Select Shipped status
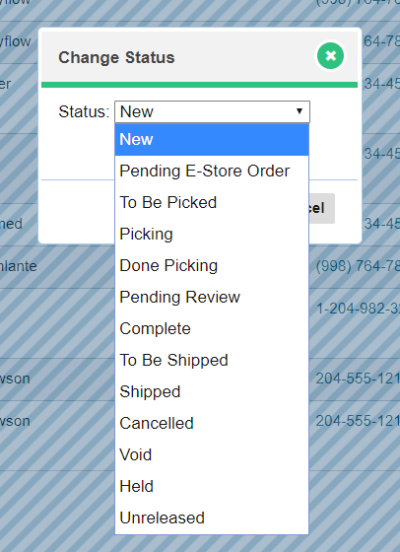The image size is (400, 552). pos(212,392)
